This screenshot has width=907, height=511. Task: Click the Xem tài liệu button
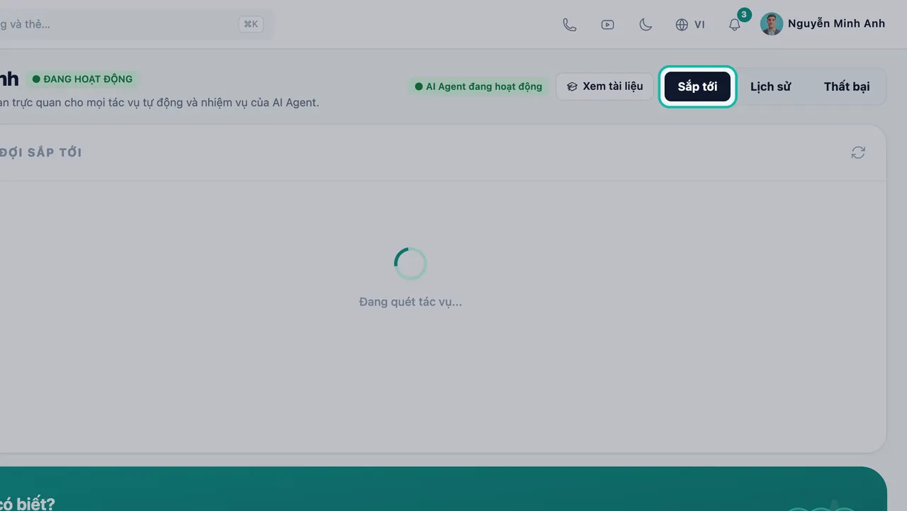[x=604, y=86]
